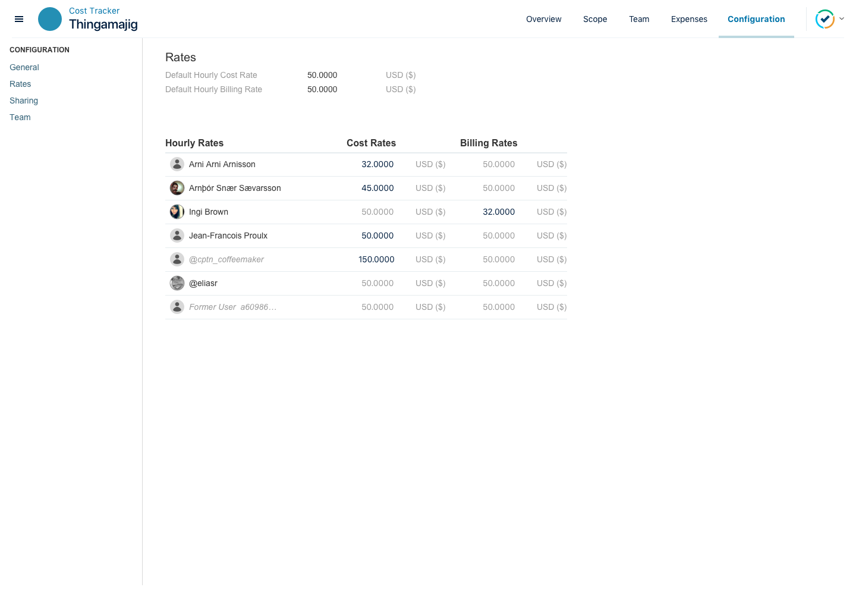This screenshot has height=609, width=856.
Task: Edit Arni Arni Arnisson's 32.0000 cost rate
Action: click(x=377, y=164)
